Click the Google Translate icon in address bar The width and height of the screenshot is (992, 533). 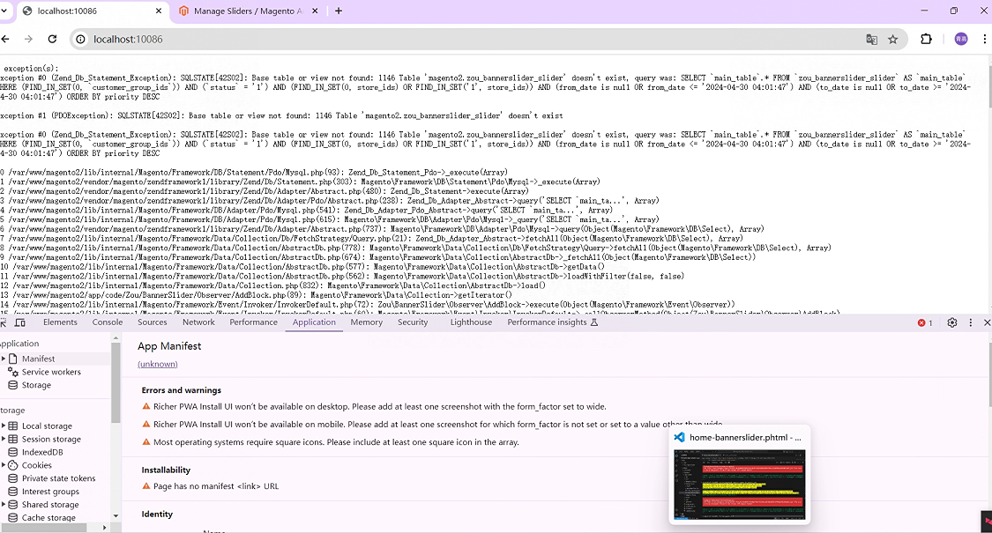[871, 40]
